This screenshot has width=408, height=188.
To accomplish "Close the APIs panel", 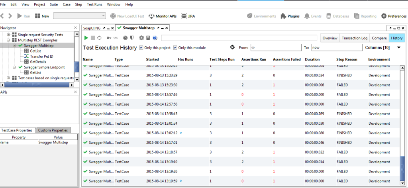I will (75, 92).
